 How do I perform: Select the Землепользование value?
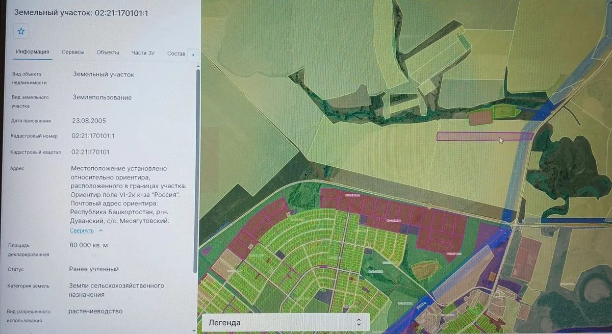coord(102,97)
